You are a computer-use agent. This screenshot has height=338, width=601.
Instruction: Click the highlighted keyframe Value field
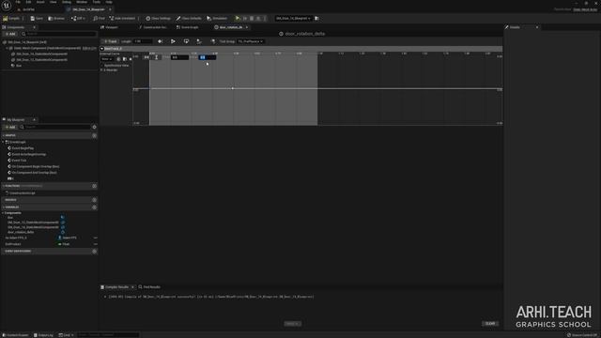pos(207,57)
